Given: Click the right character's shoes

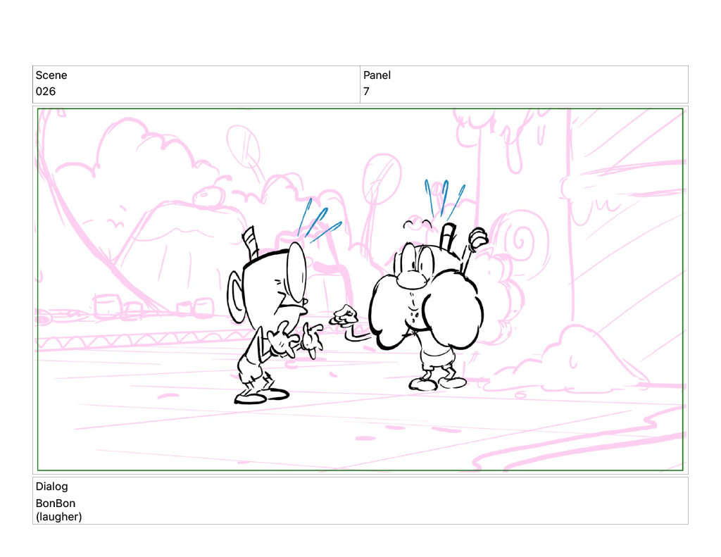Looking at the screenshot, I should [438, 383].
